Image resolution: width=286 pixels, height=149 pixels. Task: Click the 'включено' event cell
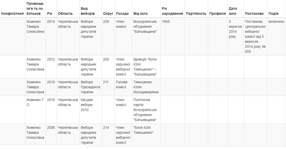pos(276,21)
